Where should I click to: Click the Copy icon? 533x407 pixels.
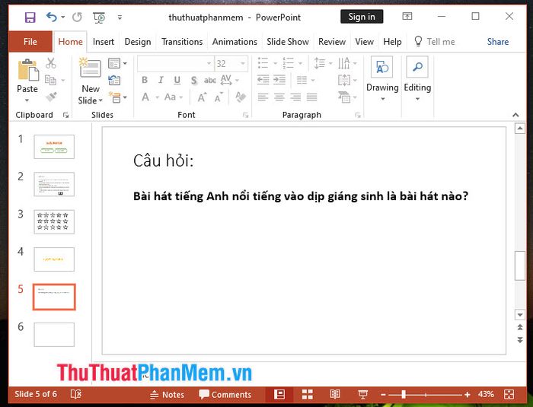[51, 80]
